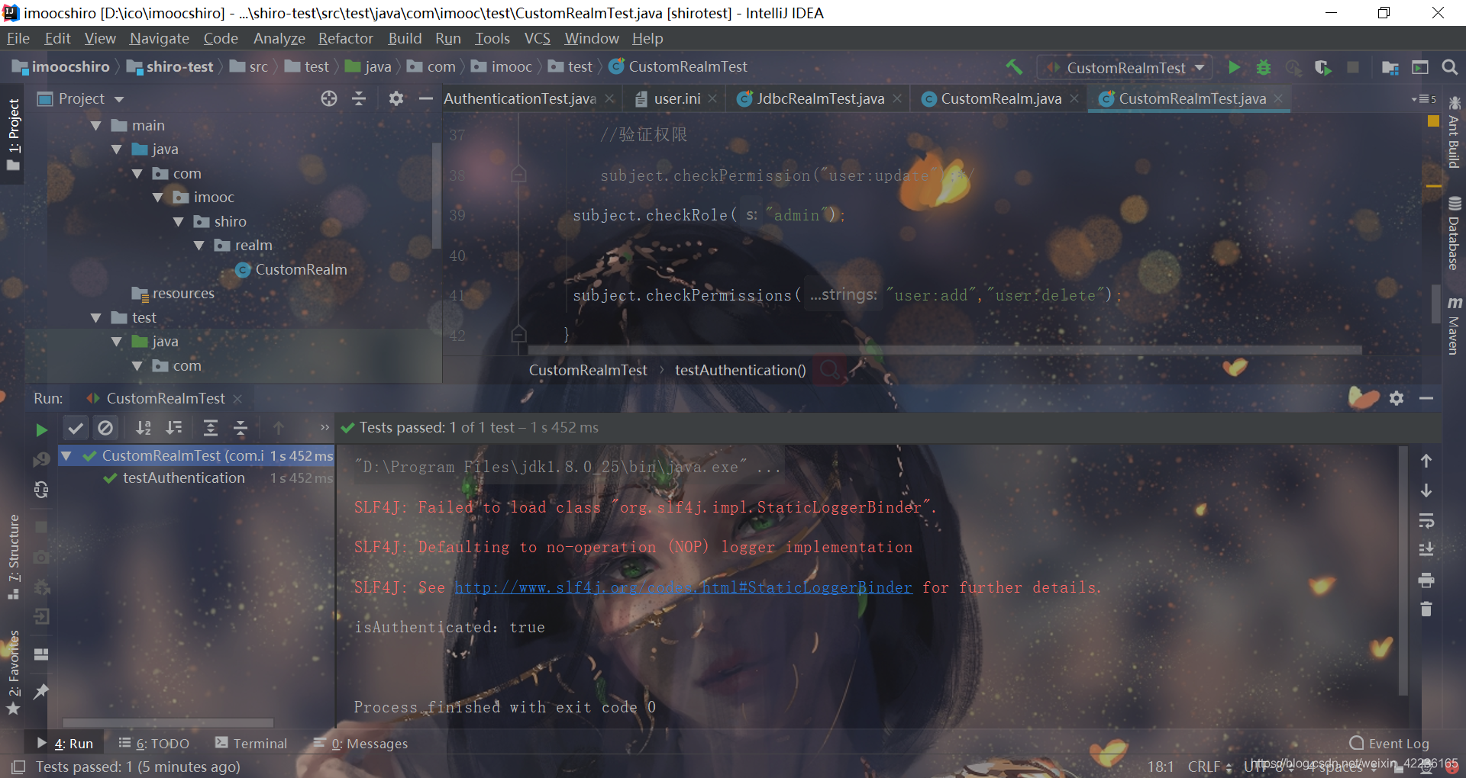This screenshot has width=1466, height=778.
Task: Click the Build project hammer icon
Action: pyautogui.click(x=1014, y=67)
